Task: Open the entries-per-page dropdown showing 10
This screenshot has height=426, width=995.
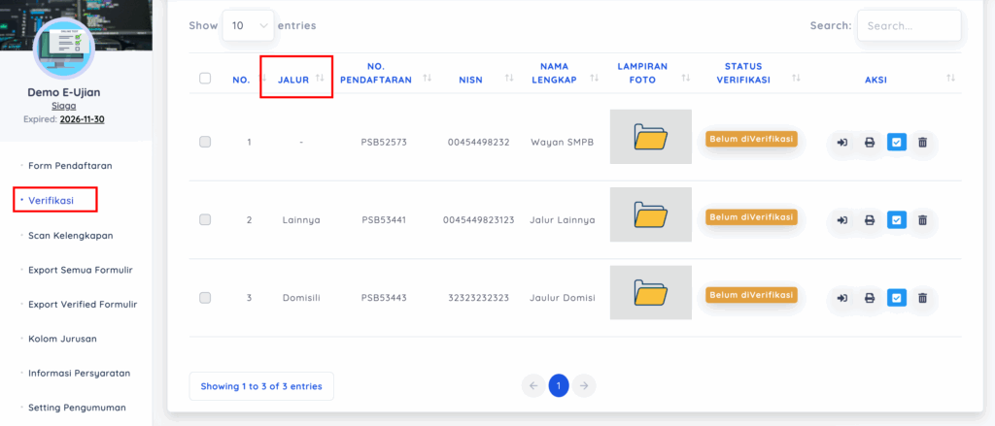Action: coord(248,25)
